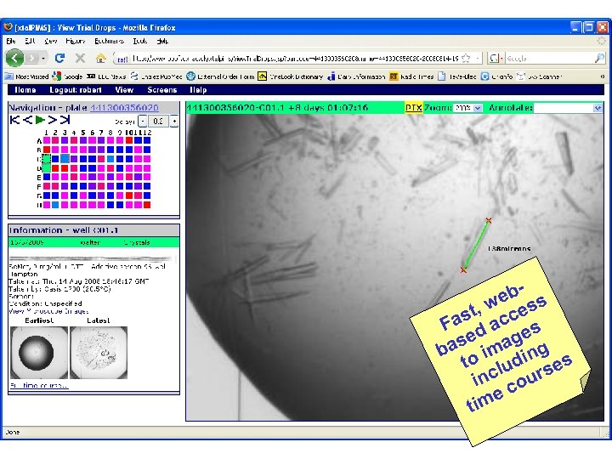Open plate 441300356020 barcode link
The height and width of the screenshot is (459, 612).
coord(124,108)
